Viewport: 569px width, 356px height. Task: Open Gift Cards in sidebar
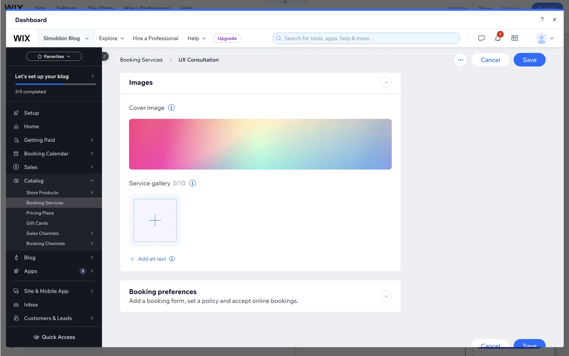37,223
